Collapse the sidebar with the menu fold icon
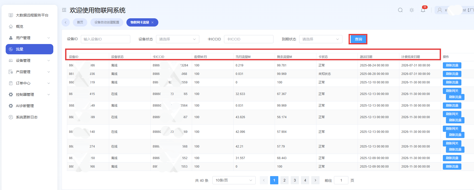474x190 pixels. tap(64, 10)
